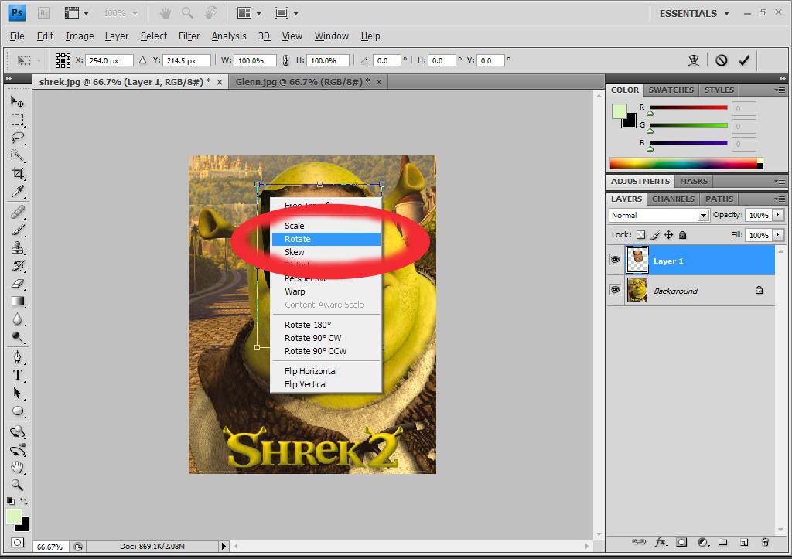Viewport: 792px width, 559px height.
Task: Select the Clone Stamp tool
Action: tap(18, 247)
